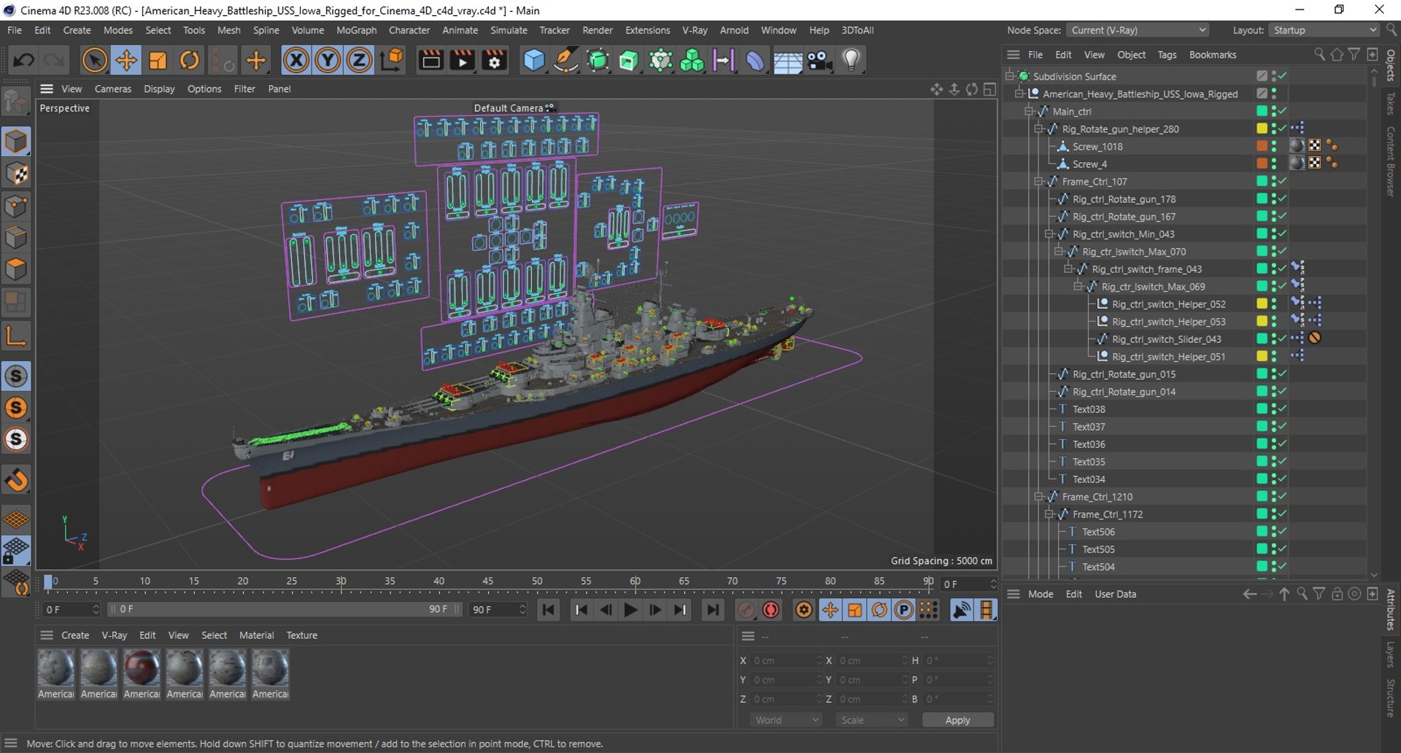
Task: Add floor/environment grid object
Action: point(787,61)
